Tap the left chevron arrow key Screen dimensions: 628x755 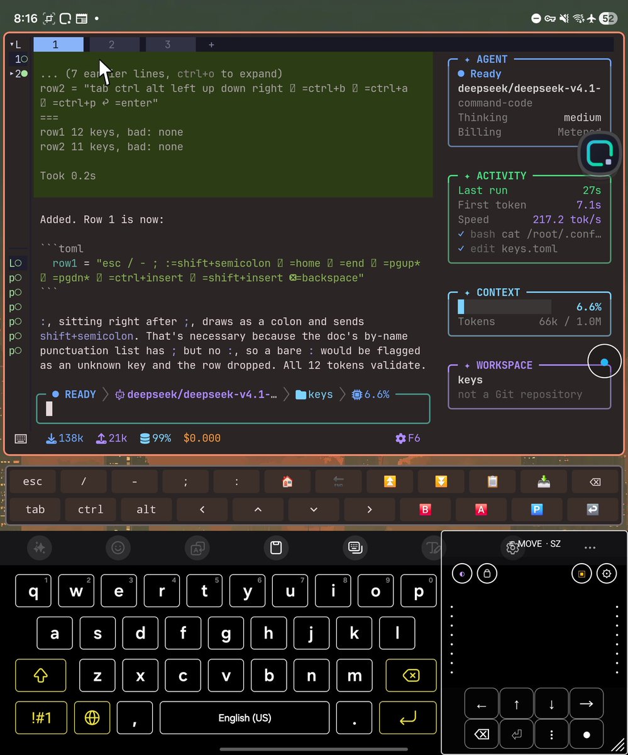202,509
